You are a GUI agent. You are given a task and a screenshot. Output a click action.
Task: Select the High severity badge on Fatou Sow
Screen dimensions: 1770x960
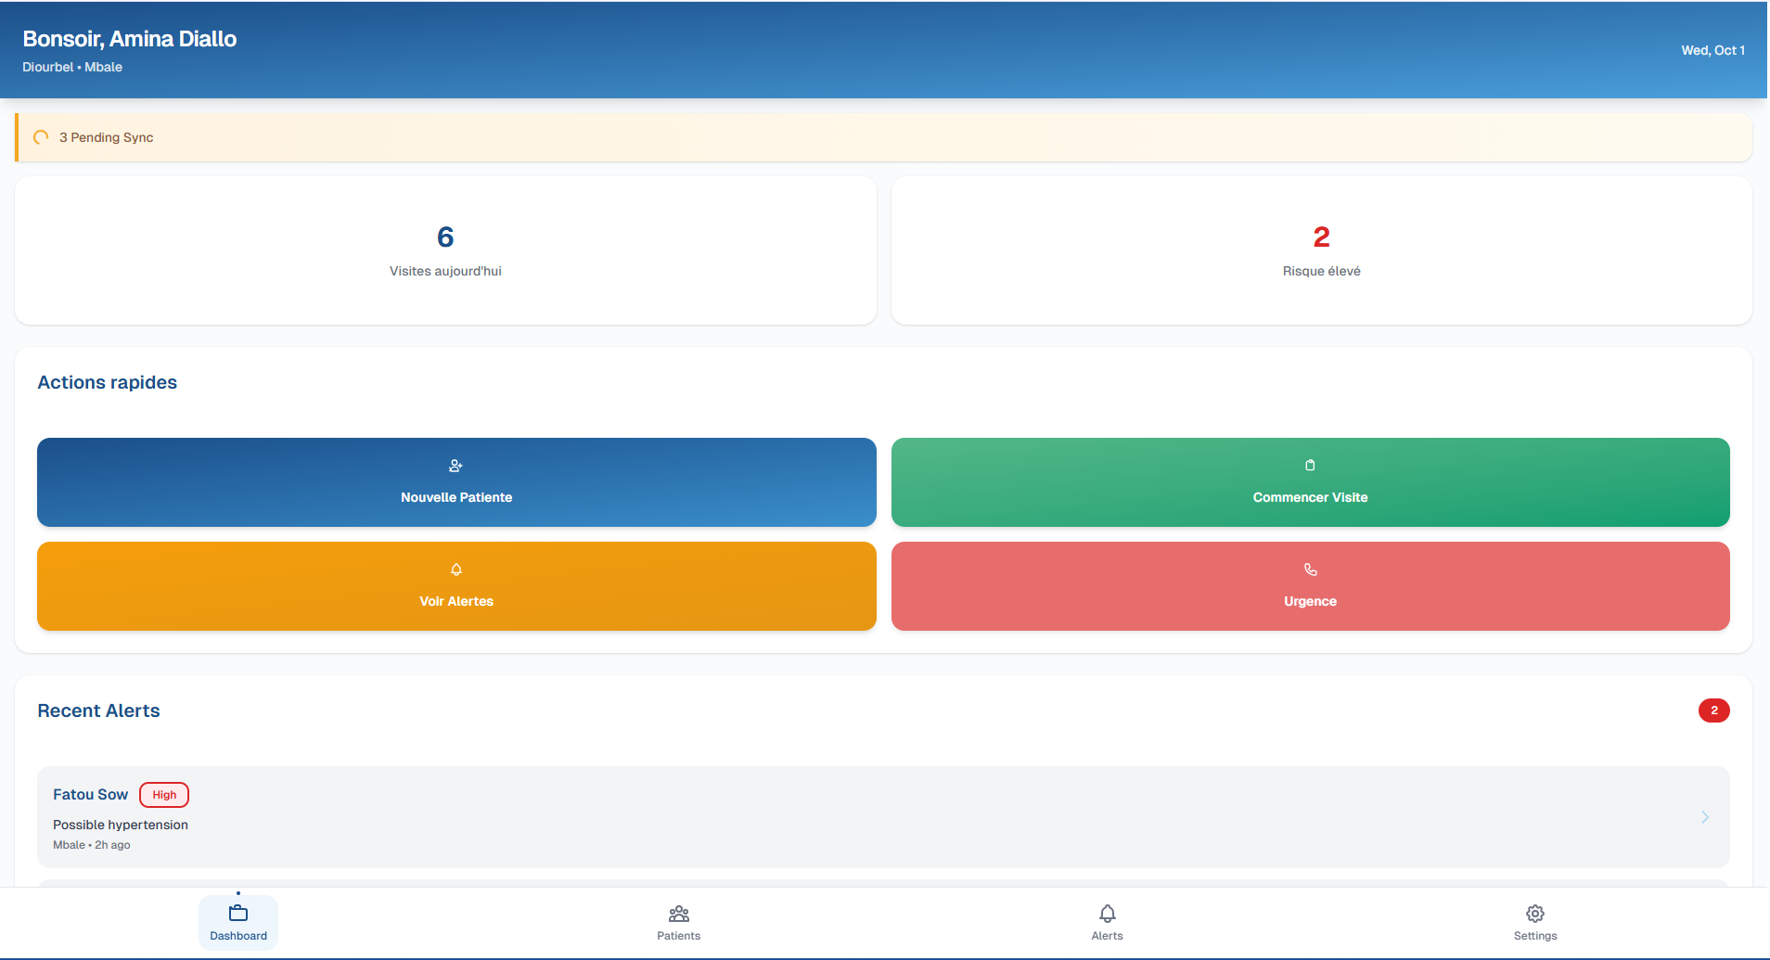point(163,794)
